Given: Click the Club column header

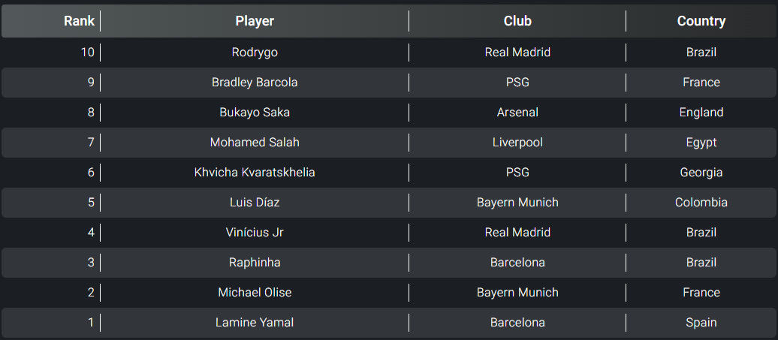Looking at the screenshot, I should tap(517, 21).
